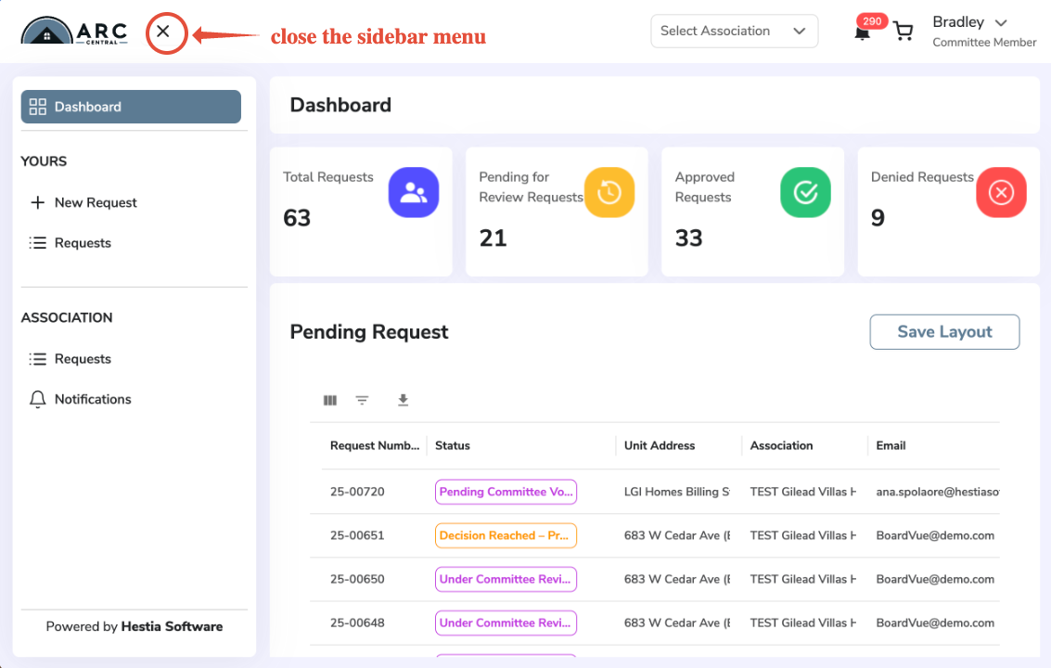Sort by the Status column header

click(453, 445)
